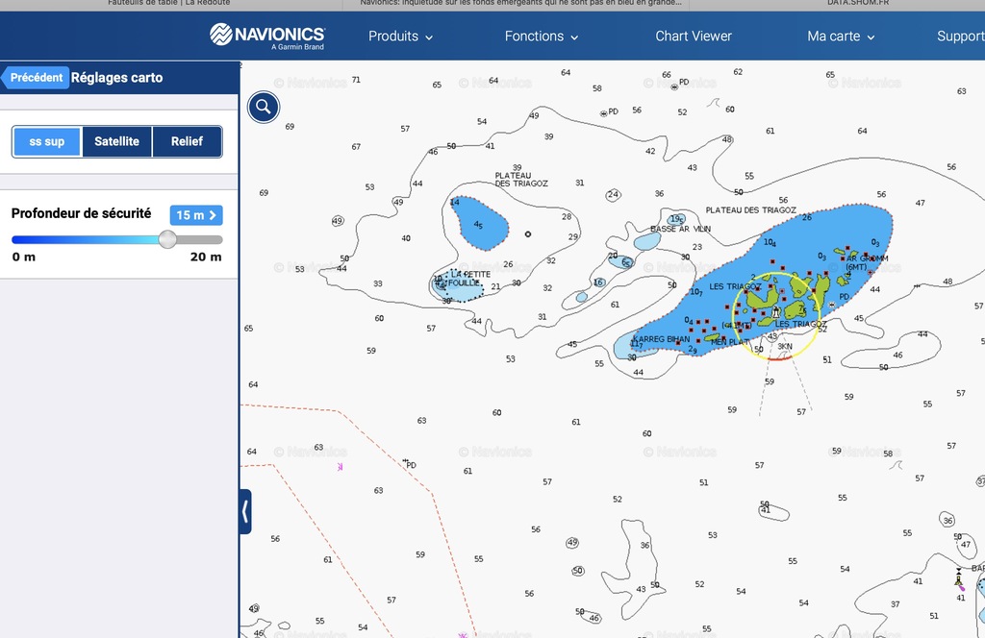
Task: Select the PD marker next to depth 66
Action: [x=680, y=84]
